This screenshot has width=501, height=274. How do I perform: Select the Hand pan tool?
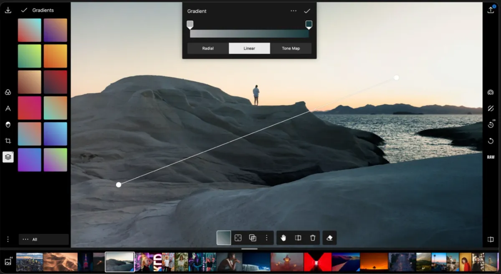(x=284, y=238)
